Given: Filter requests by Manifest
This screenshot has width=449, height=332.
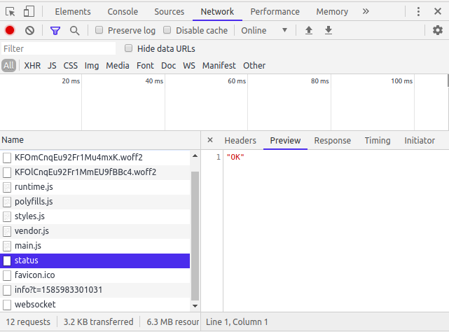Looking at the screenshot, I should (219, 66).
